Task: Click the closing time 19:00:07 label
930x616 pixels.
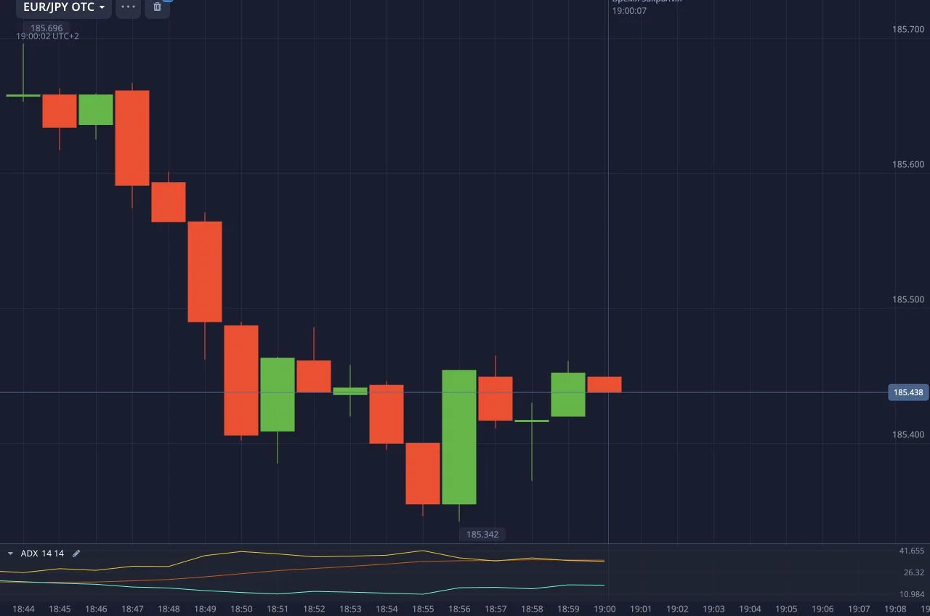Action: coord(629,11)
